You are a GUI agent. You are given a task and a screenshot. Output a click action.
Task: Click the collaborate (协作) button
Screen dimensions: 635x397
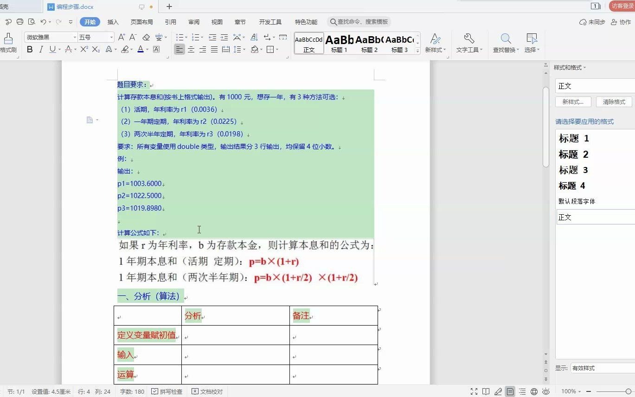click(x=621, y=22)
